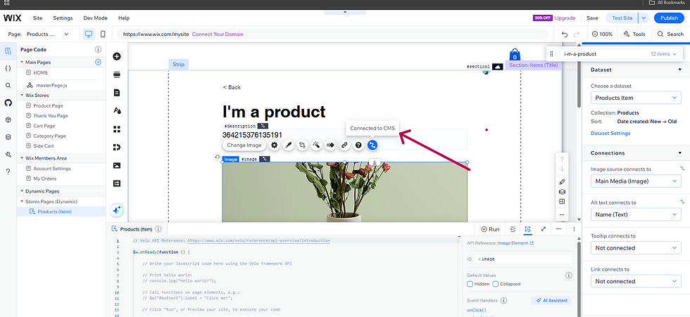Viewport: 690px width, 317px height.
Task: Click the undo arrow
Action: point(565,34)
